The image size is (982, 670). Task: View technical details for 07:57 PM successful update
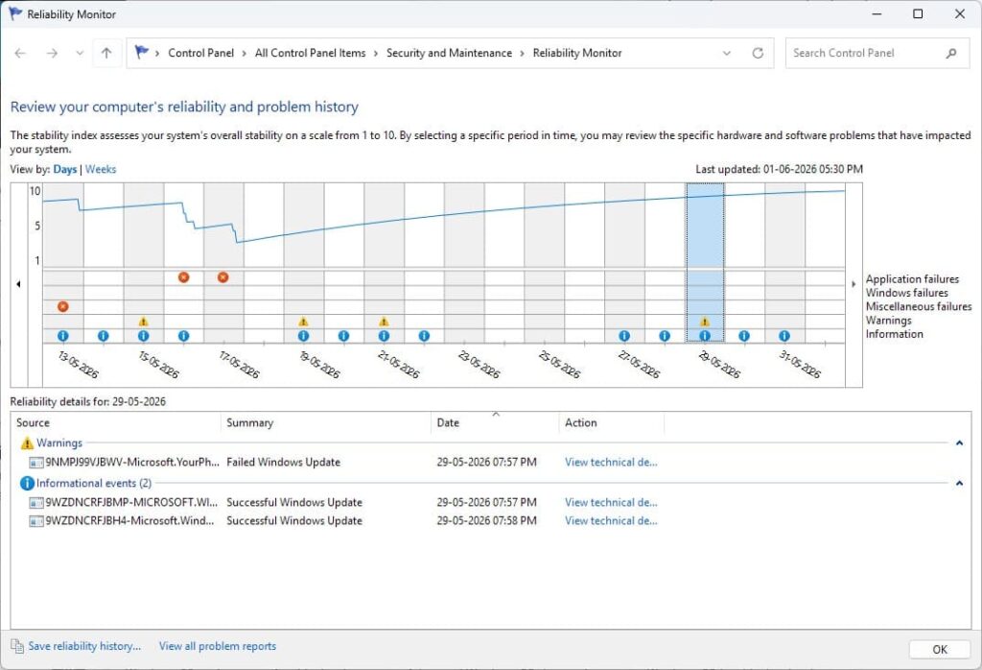[x=611, y=503]
